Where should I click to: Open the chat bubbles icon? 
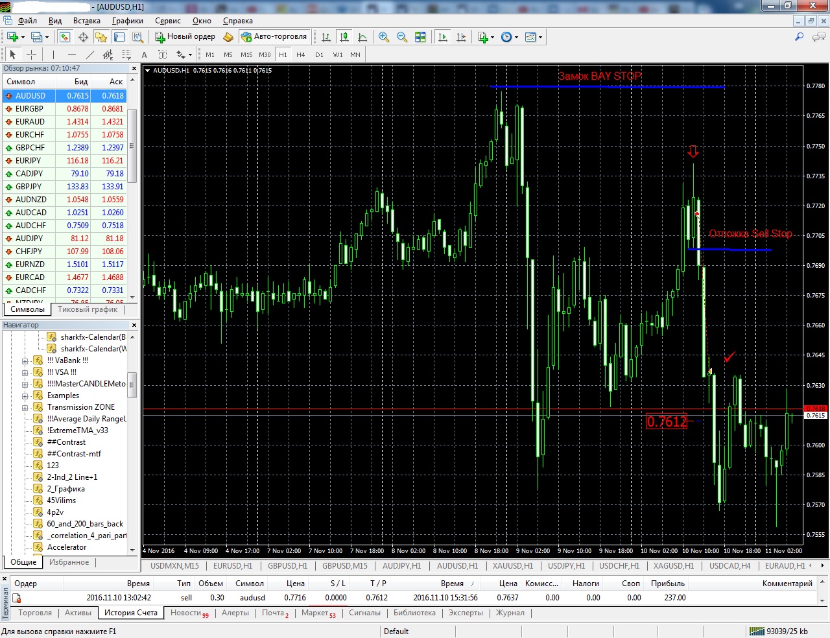(818, 37)
